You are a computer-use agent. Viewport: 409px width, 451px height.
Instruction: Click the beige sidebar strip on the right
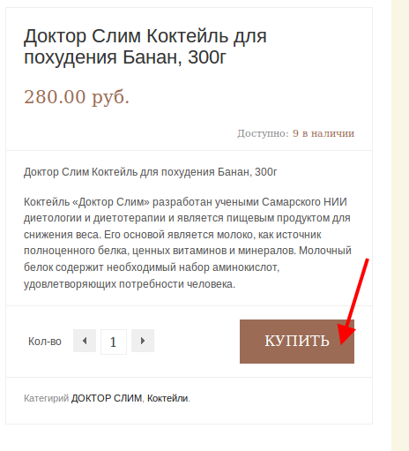(x=400, y=225)
